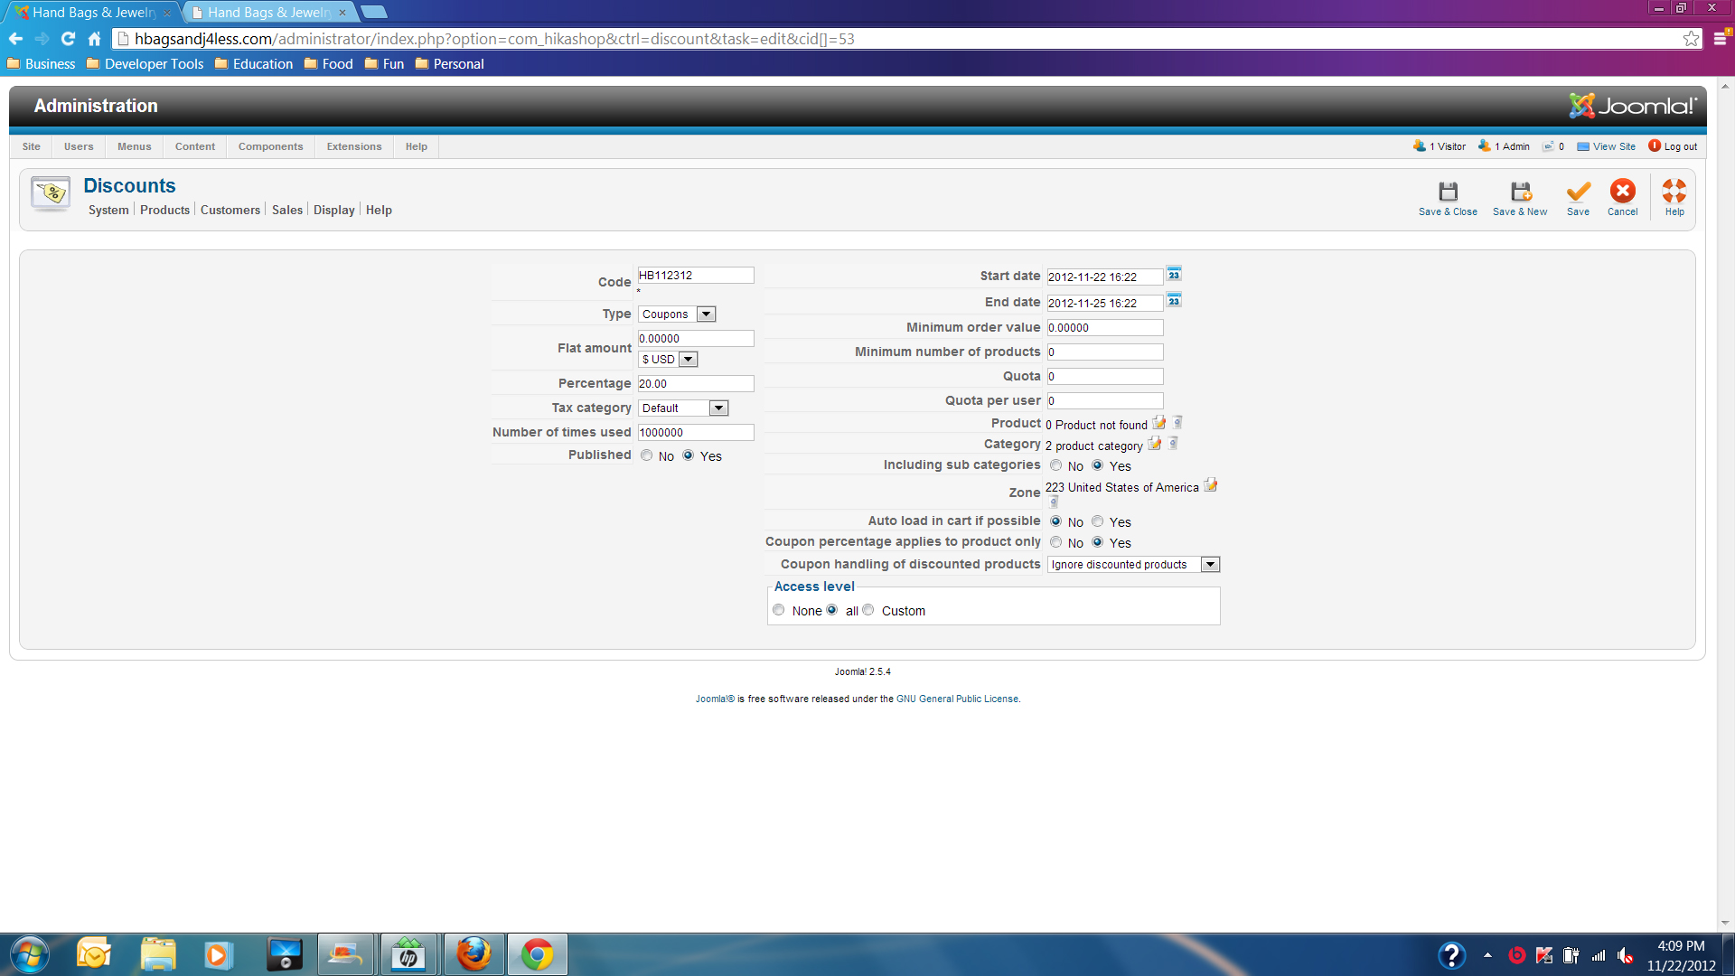Click the Save & Close toolbar icon

(1448, 192)
